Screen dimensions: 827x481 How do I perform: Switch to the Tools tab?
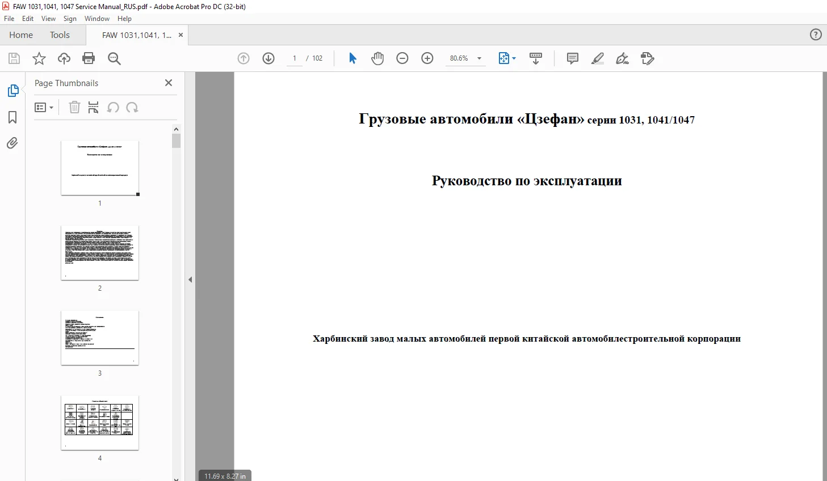(x=60, y=35)
